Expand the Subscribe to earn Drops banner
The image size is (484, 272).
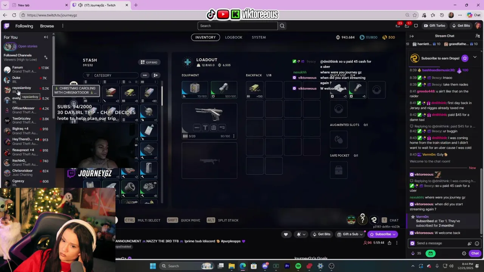pos(475,57)
